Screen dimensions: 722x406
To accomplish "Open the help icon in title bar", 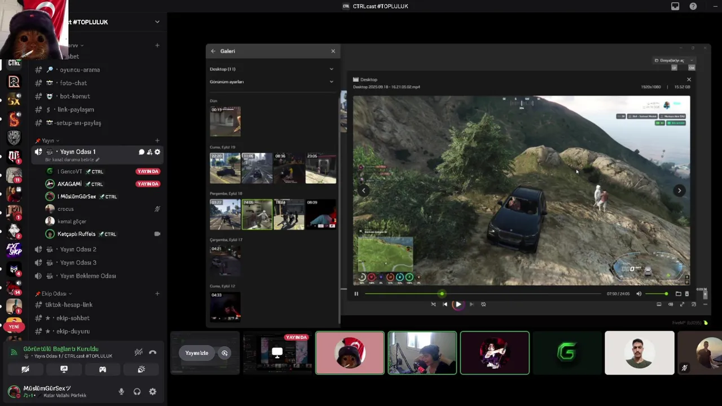I will [x=693, y=6].
